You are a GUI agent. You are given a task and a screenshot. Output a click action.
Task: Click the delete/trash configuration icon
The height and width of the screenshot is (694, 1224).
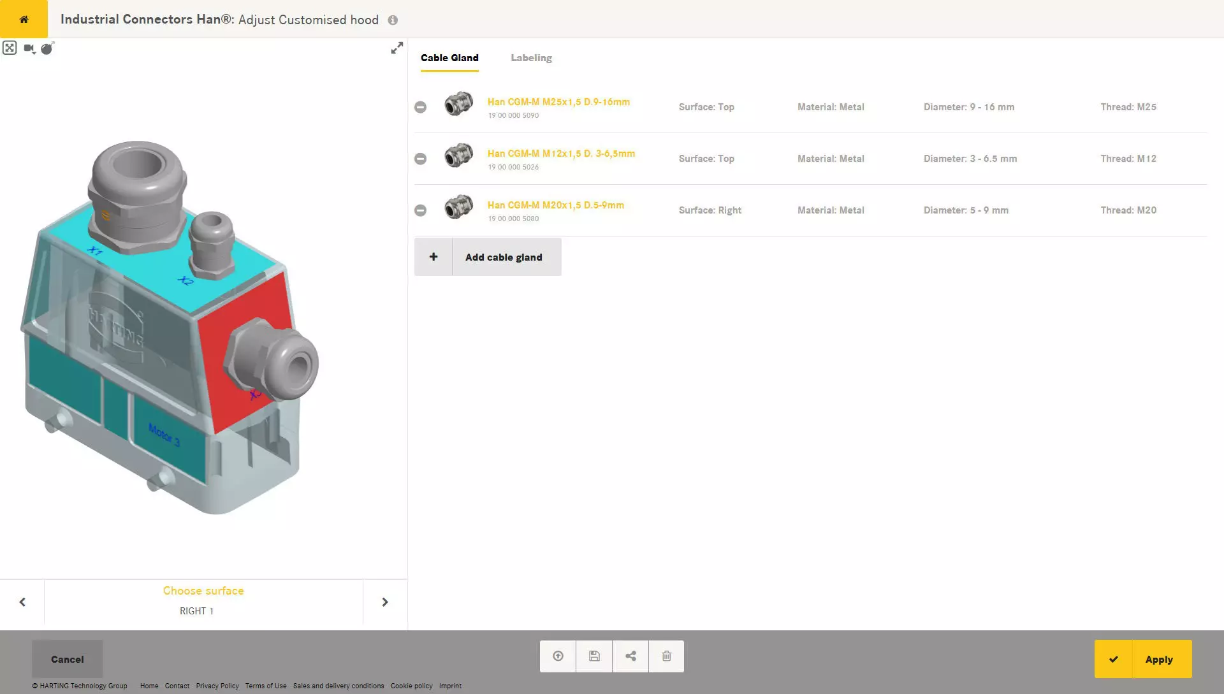click(666, 656)
